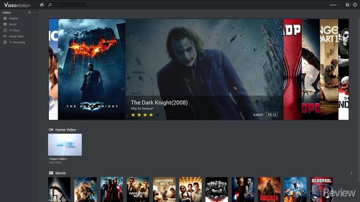This screenshot has height=202, width=360.
Task: Click the Home Video section heading
Action: pos(65,130)
